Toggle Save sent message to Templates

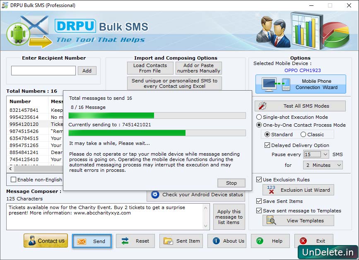pyautogui.click(x=259, y=211)
